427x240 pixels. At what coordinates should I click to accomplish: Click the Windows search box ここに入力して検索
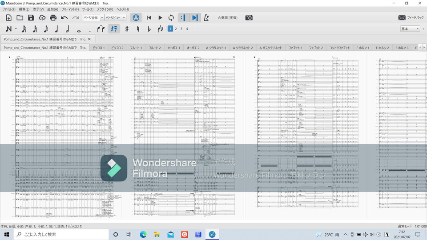pos(61,234)
